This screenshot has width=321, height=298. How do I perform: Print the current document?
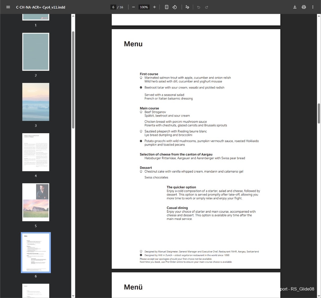tap(304, 7)
